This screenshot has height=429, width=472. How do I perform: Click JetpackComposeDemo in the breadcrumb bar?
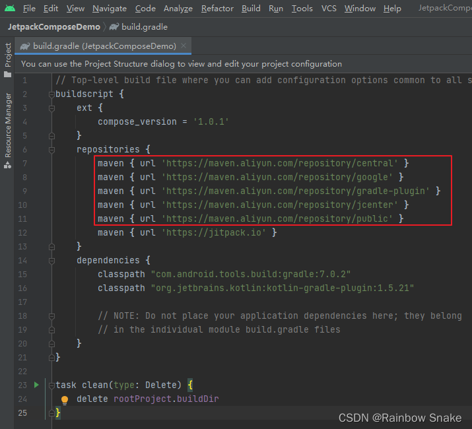54,27
